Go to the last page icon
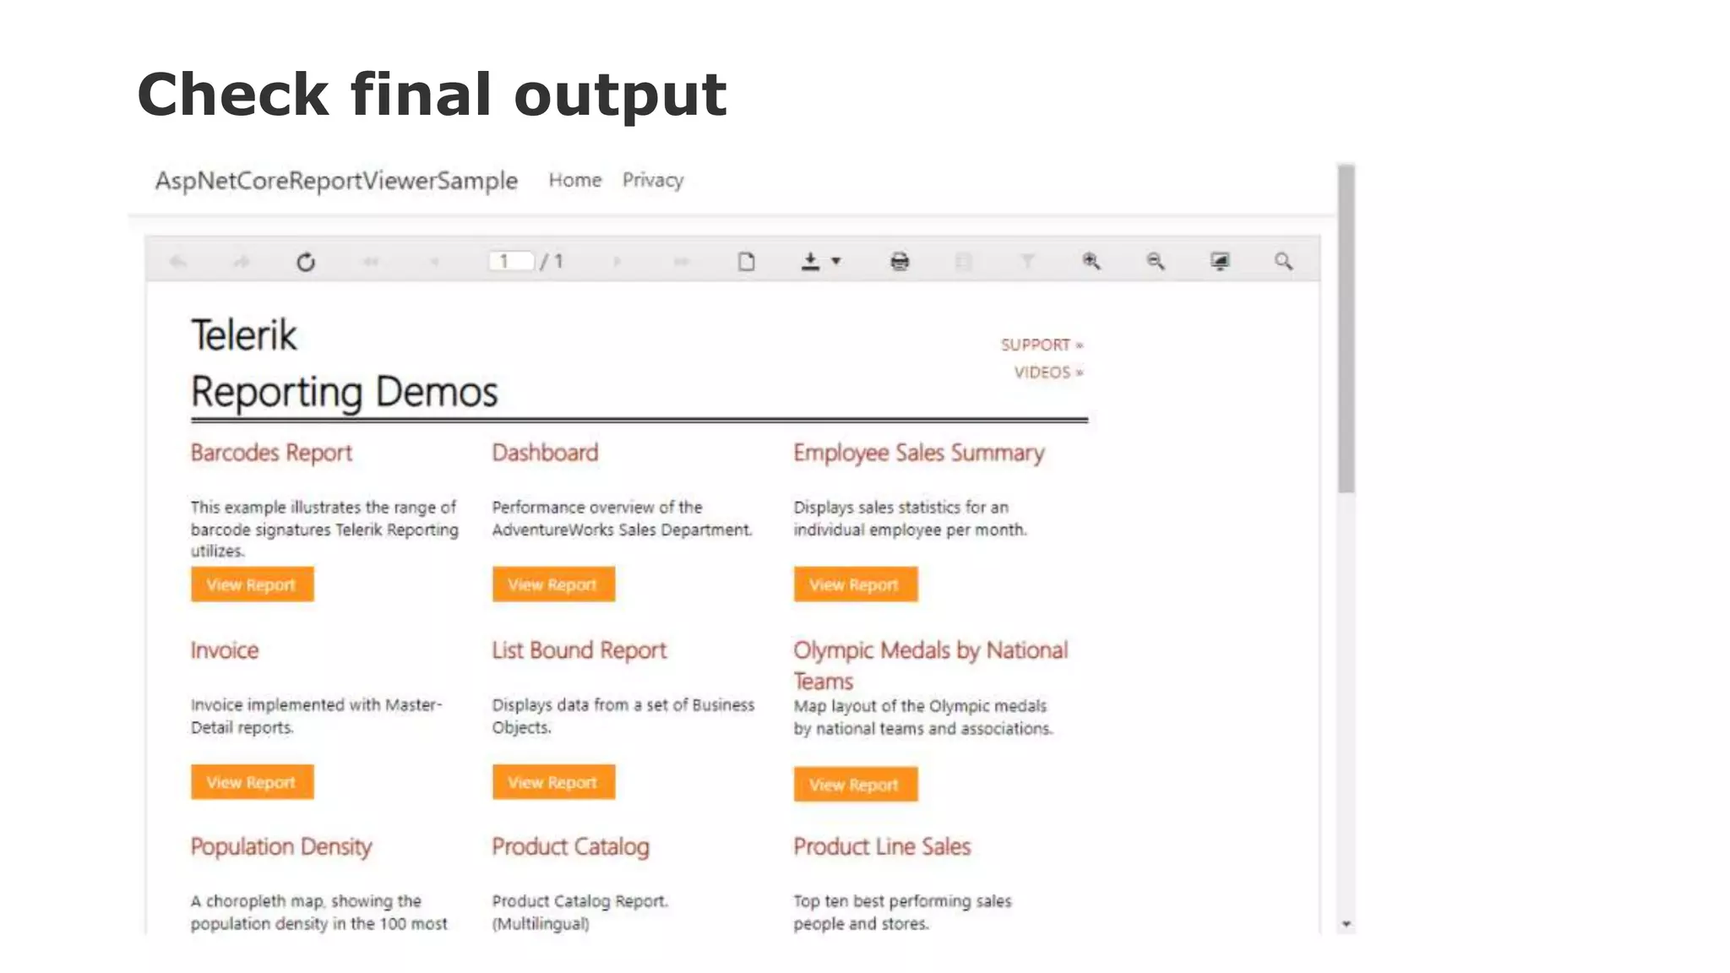 click(x=682, y=262)
